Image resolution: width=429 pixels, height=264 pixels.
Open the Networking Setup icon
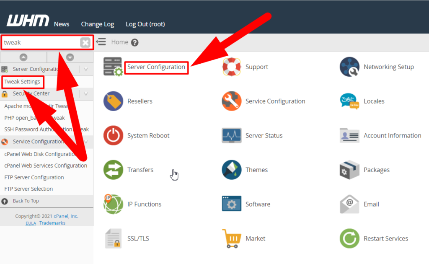349,67
